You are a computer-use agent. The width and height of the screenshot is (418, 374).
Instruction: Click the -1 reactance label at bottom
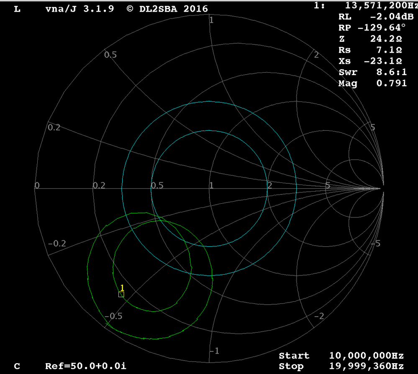(x=215, y=351)
